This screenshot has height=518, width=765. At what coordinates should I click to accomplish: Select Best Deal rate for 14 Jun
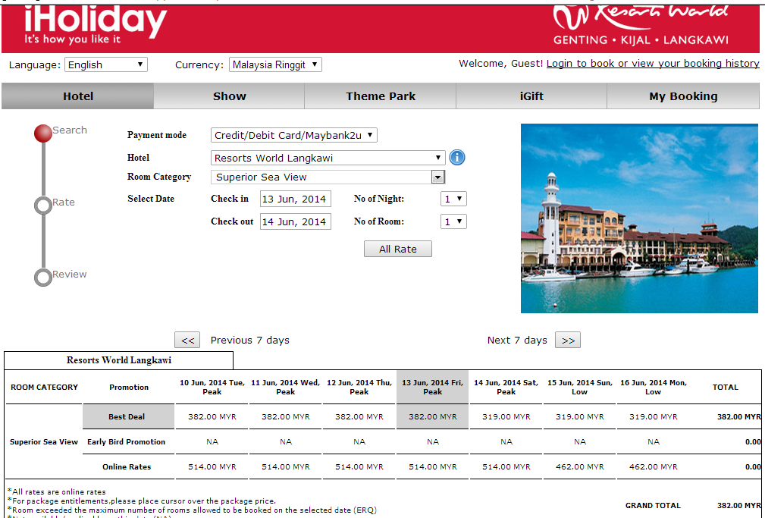[506, 416]
